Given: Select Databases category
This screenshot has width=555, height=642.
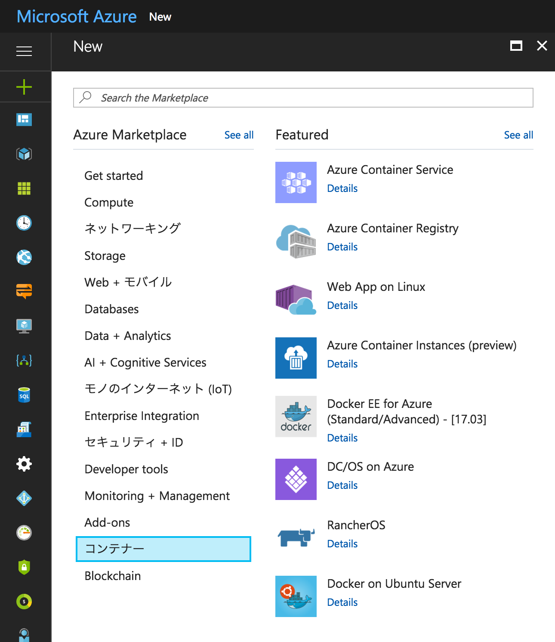Looking at the screenshot, I should point(111,309).
